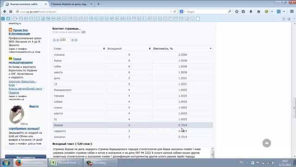The width and height of the screenshot is (296, 167).
Task: Click the Исходный текст source text area
Action: click(x=131, y=153)
